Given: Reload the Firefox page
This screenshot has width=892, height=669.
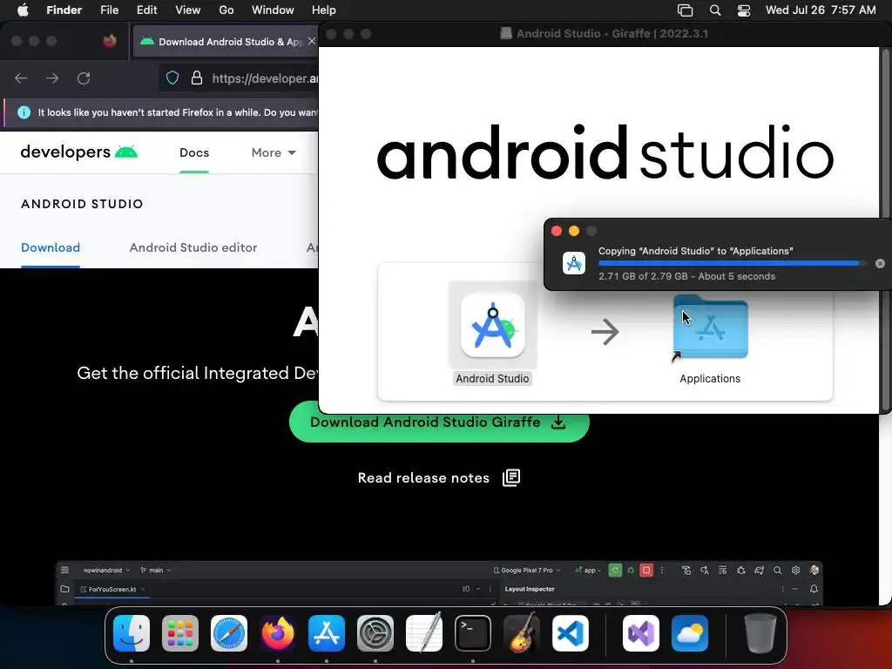Looking at the screenshot, I should [84, 78].
